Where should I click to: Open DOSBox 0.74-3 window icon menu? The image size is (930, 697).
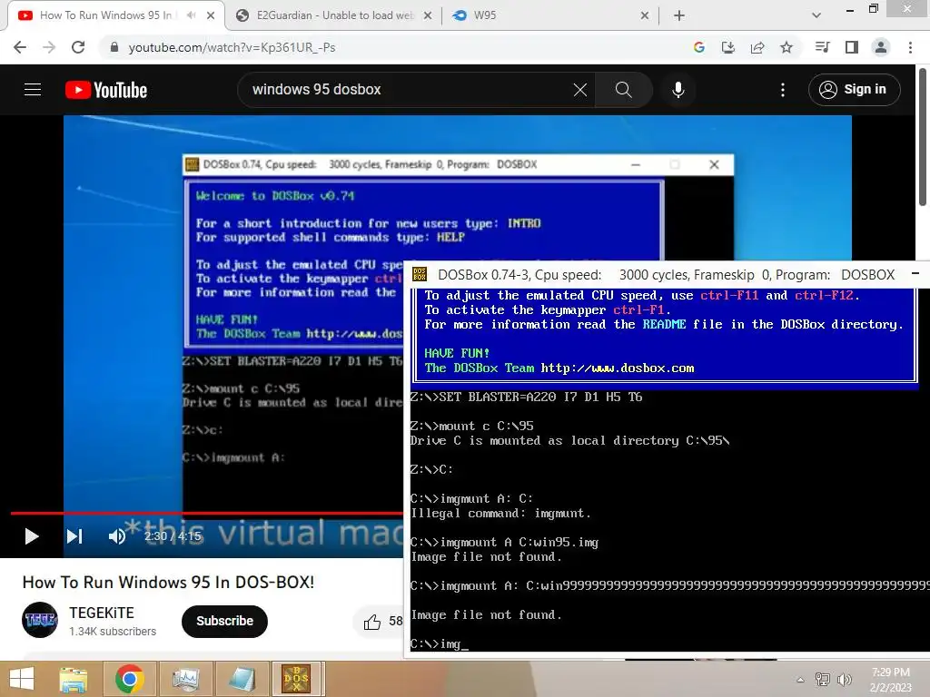[x=420, y=274]
